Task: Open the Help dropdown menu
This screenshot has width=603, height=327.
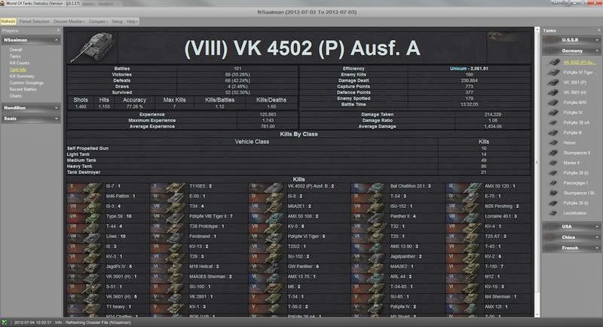Action: click(133, 22)
